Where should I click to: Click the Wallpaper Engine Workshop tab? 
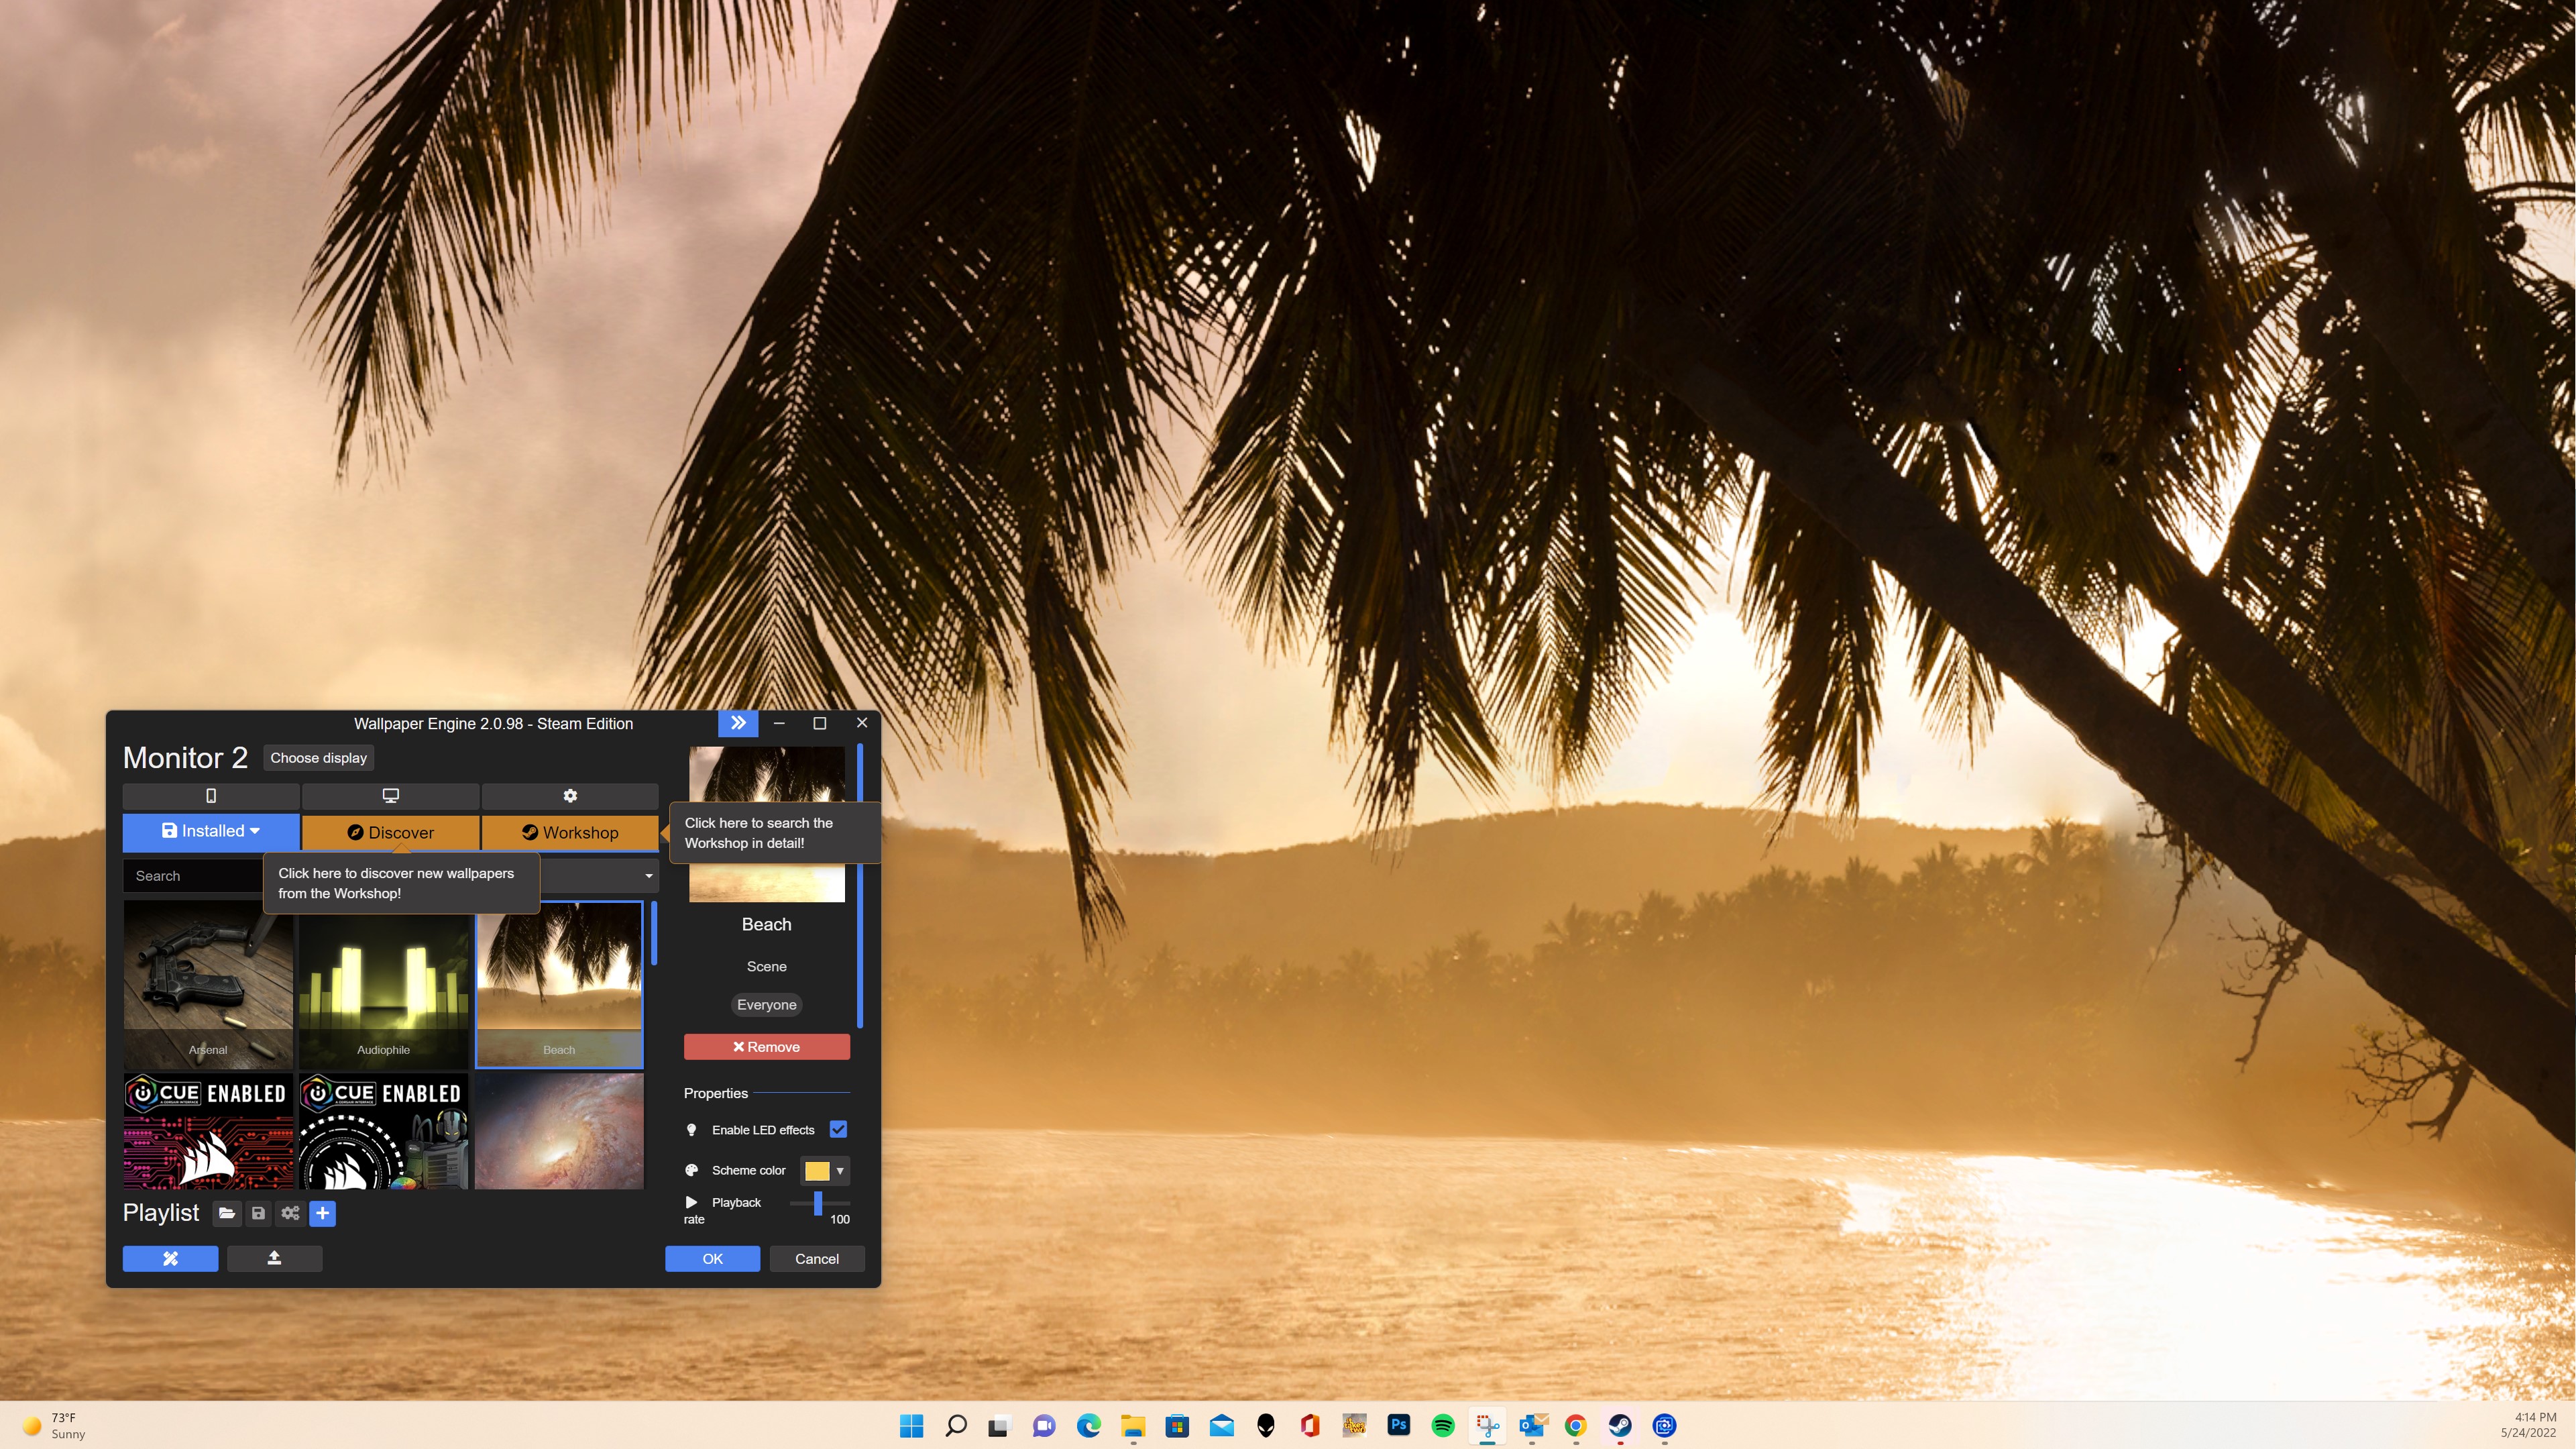[569, 832]
